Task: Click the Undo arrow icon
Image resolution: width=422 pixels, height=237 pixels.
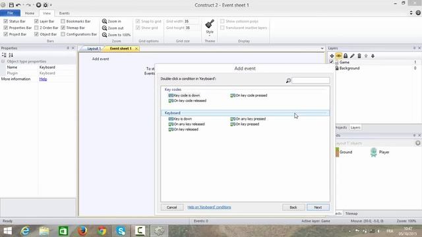Action: coord(18,5)
